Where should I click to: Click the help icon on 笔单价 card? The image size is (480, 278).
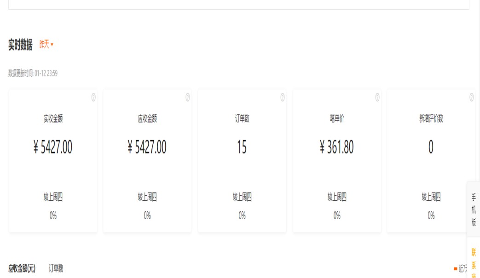377,97
